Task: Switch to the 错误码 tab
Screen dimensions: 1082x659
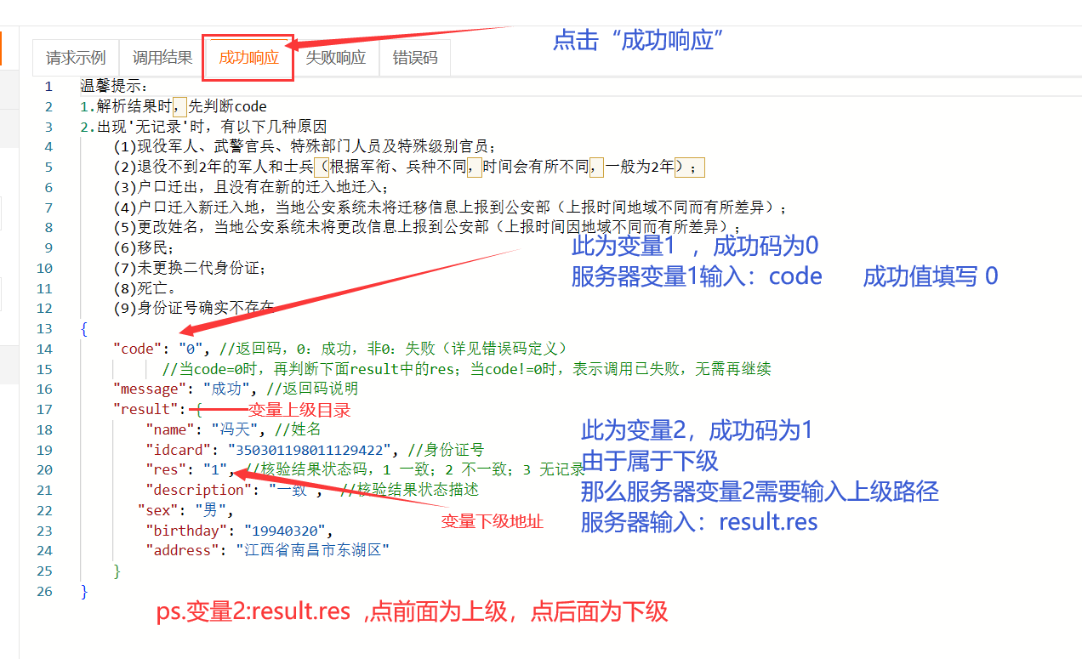Action: tap(415, 58)
